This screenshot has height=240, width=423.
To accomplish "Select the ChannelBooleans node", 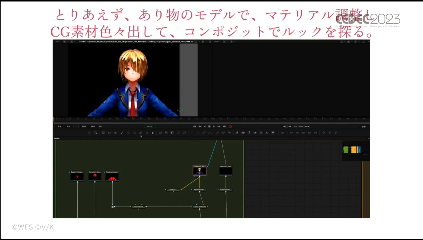I will point(139,207).
